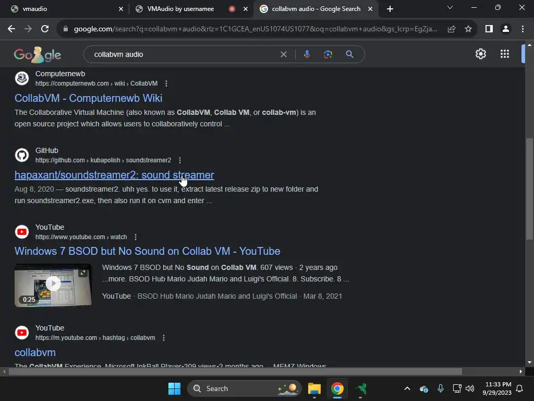534x401 pixels.
Task: Open the Windows Start menu
Action: [x=174, y=388]
